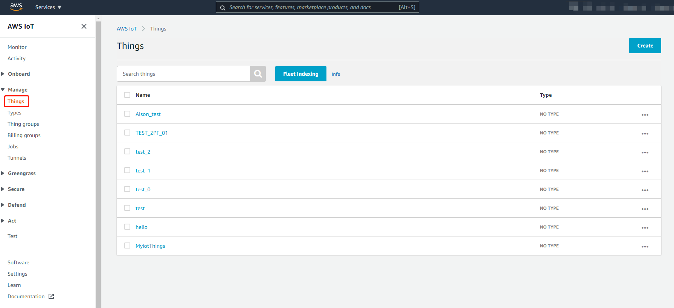
Task: Open the MyiotThings thing
Action: coord(150,246)
